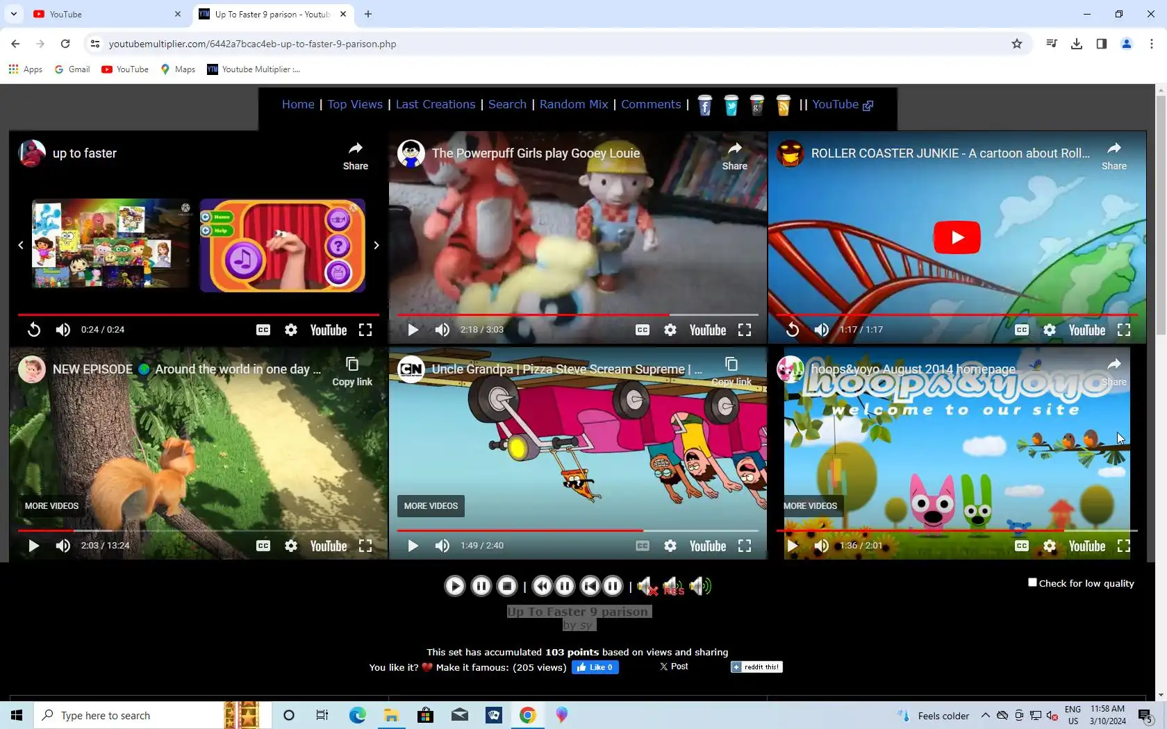Mute all videos with red-X speaker icon
This screenshot has height=729, width=1167.
[647, 587]
